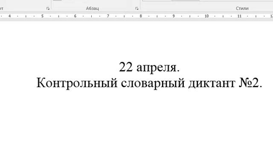Click the Стили group label
273x153 pixels.
coord(242,8)
